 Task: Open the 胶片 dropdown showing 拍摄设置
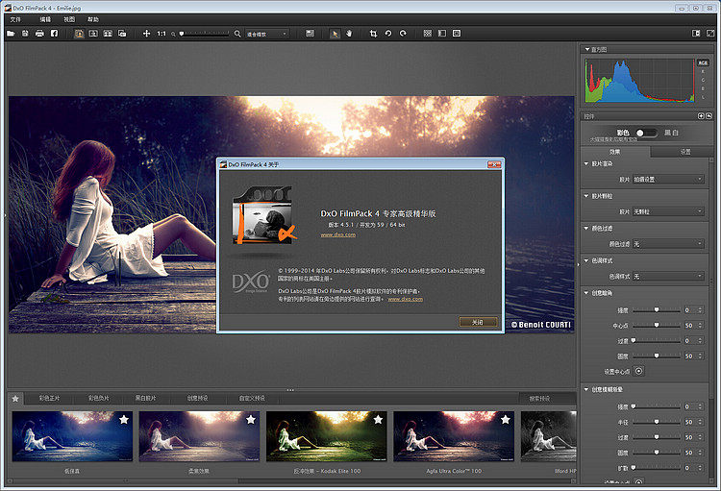(x=668, y=180)
